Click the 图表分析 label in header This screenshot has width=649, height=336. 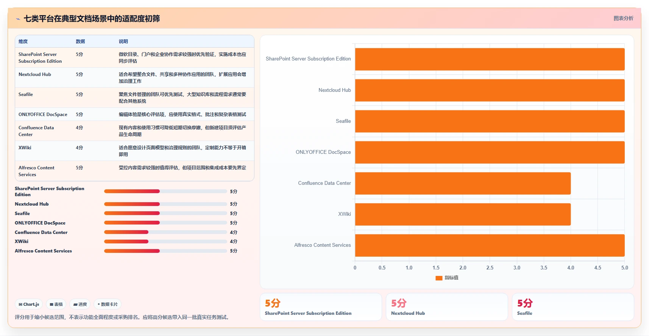(x=623, y=18)
